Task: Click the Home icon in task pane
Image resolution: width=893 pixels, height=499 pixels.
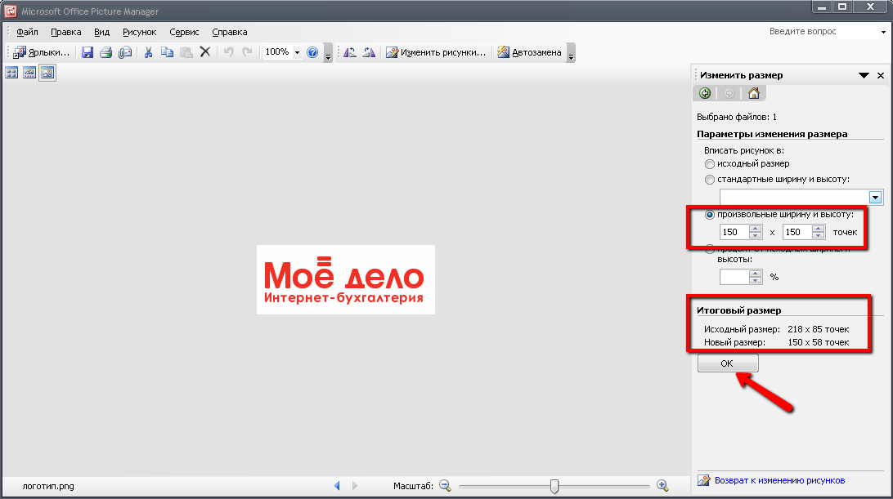Action: point(754,93)
